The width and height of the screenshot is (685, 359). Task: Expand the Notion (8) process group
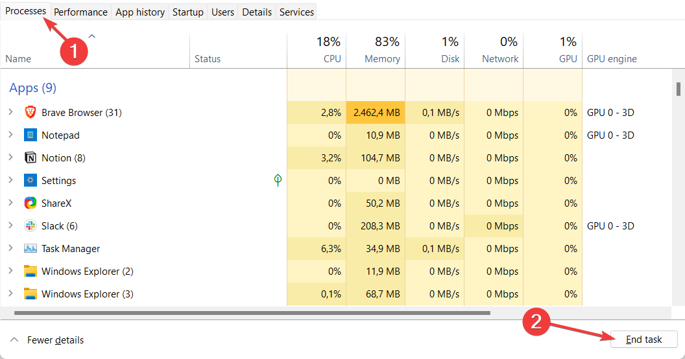click(x=10, y=157)
